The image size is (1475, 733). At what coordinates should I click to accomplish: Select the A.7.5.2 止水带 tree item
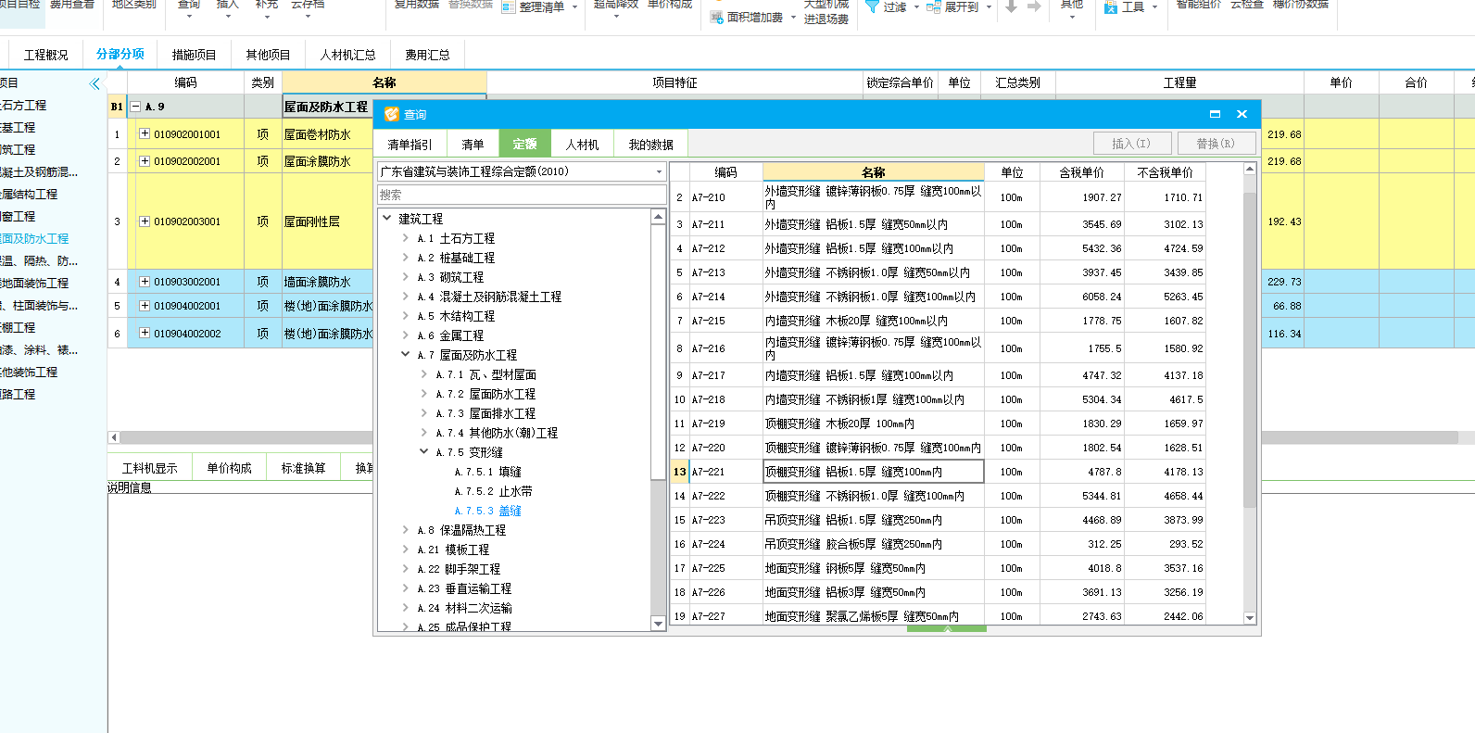(x=494, y=491)
